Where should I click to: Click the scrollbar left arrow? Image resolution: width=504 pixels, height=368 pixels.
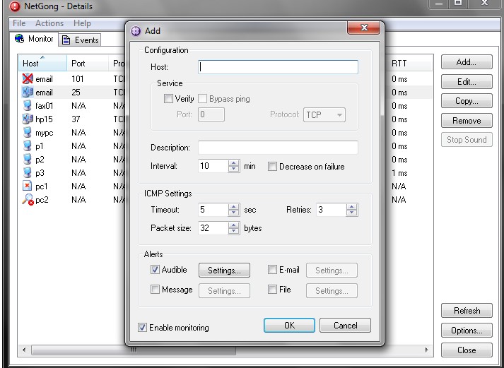point(24,350)
